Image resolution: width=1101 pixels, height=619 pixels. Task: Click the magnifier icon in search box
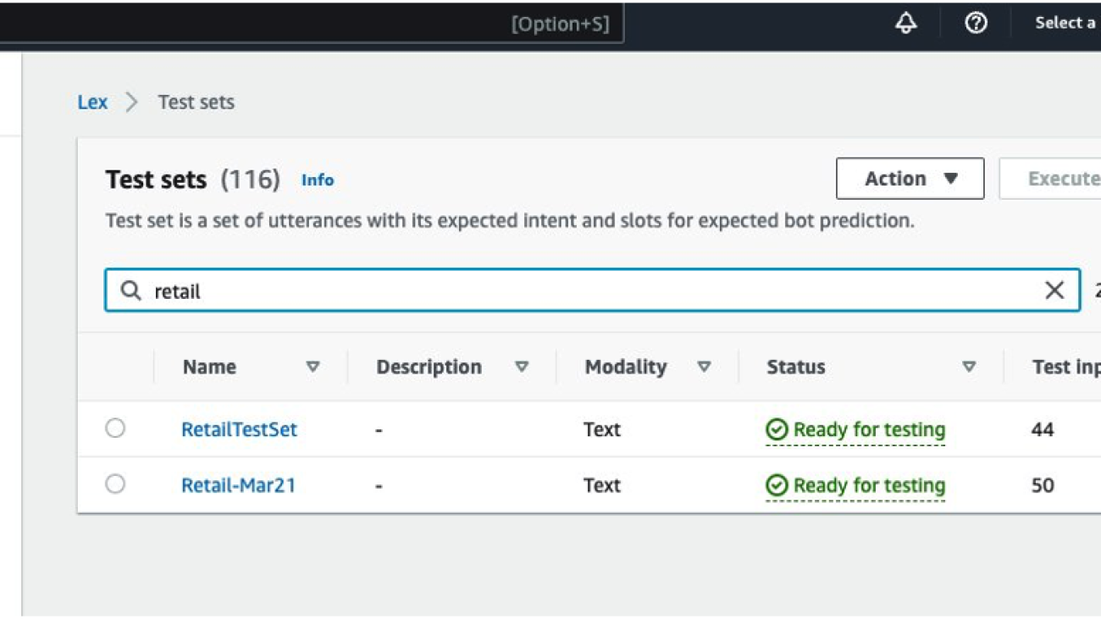tap(130, 290)
